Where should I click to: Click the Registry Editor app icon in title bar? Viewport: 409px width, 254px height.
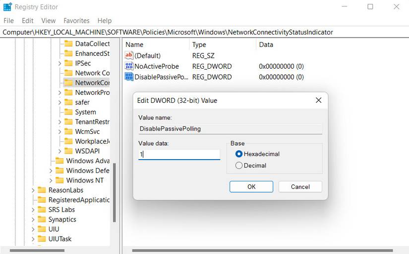pyautogui.click(x=7, y=7)
